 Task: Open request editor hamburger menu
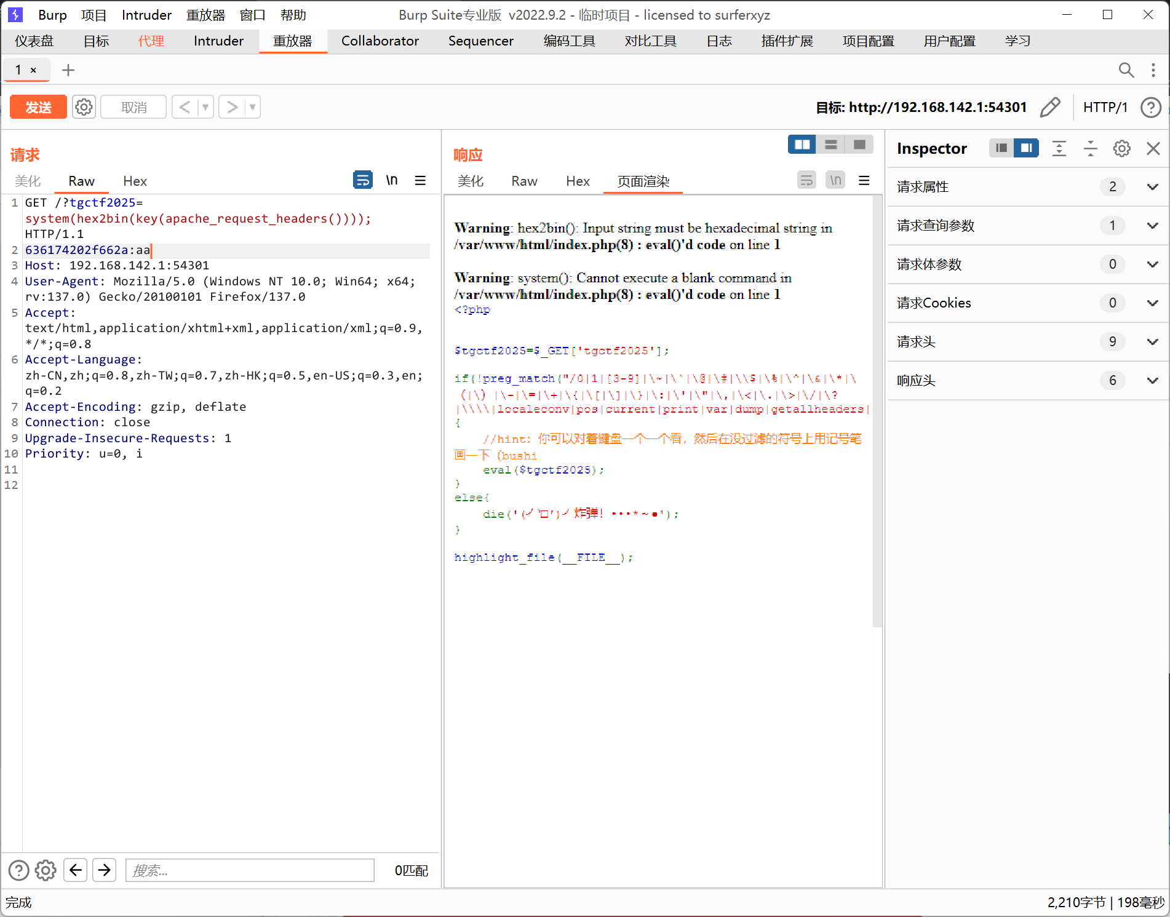click(420, 180)
